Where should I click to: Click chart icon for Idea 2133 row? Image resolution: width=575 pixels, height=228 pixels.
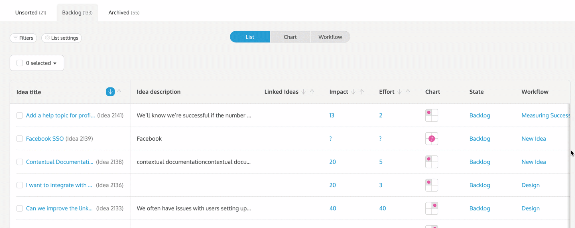[432, 208]
